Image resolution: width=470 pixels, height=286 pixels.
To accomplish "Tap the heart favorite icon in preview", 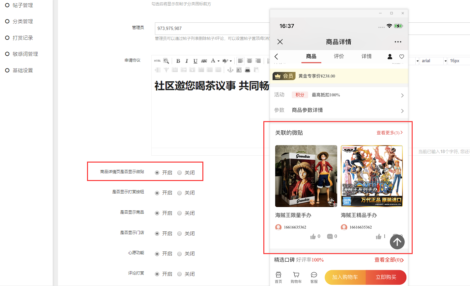I will [x=401, y=57].
